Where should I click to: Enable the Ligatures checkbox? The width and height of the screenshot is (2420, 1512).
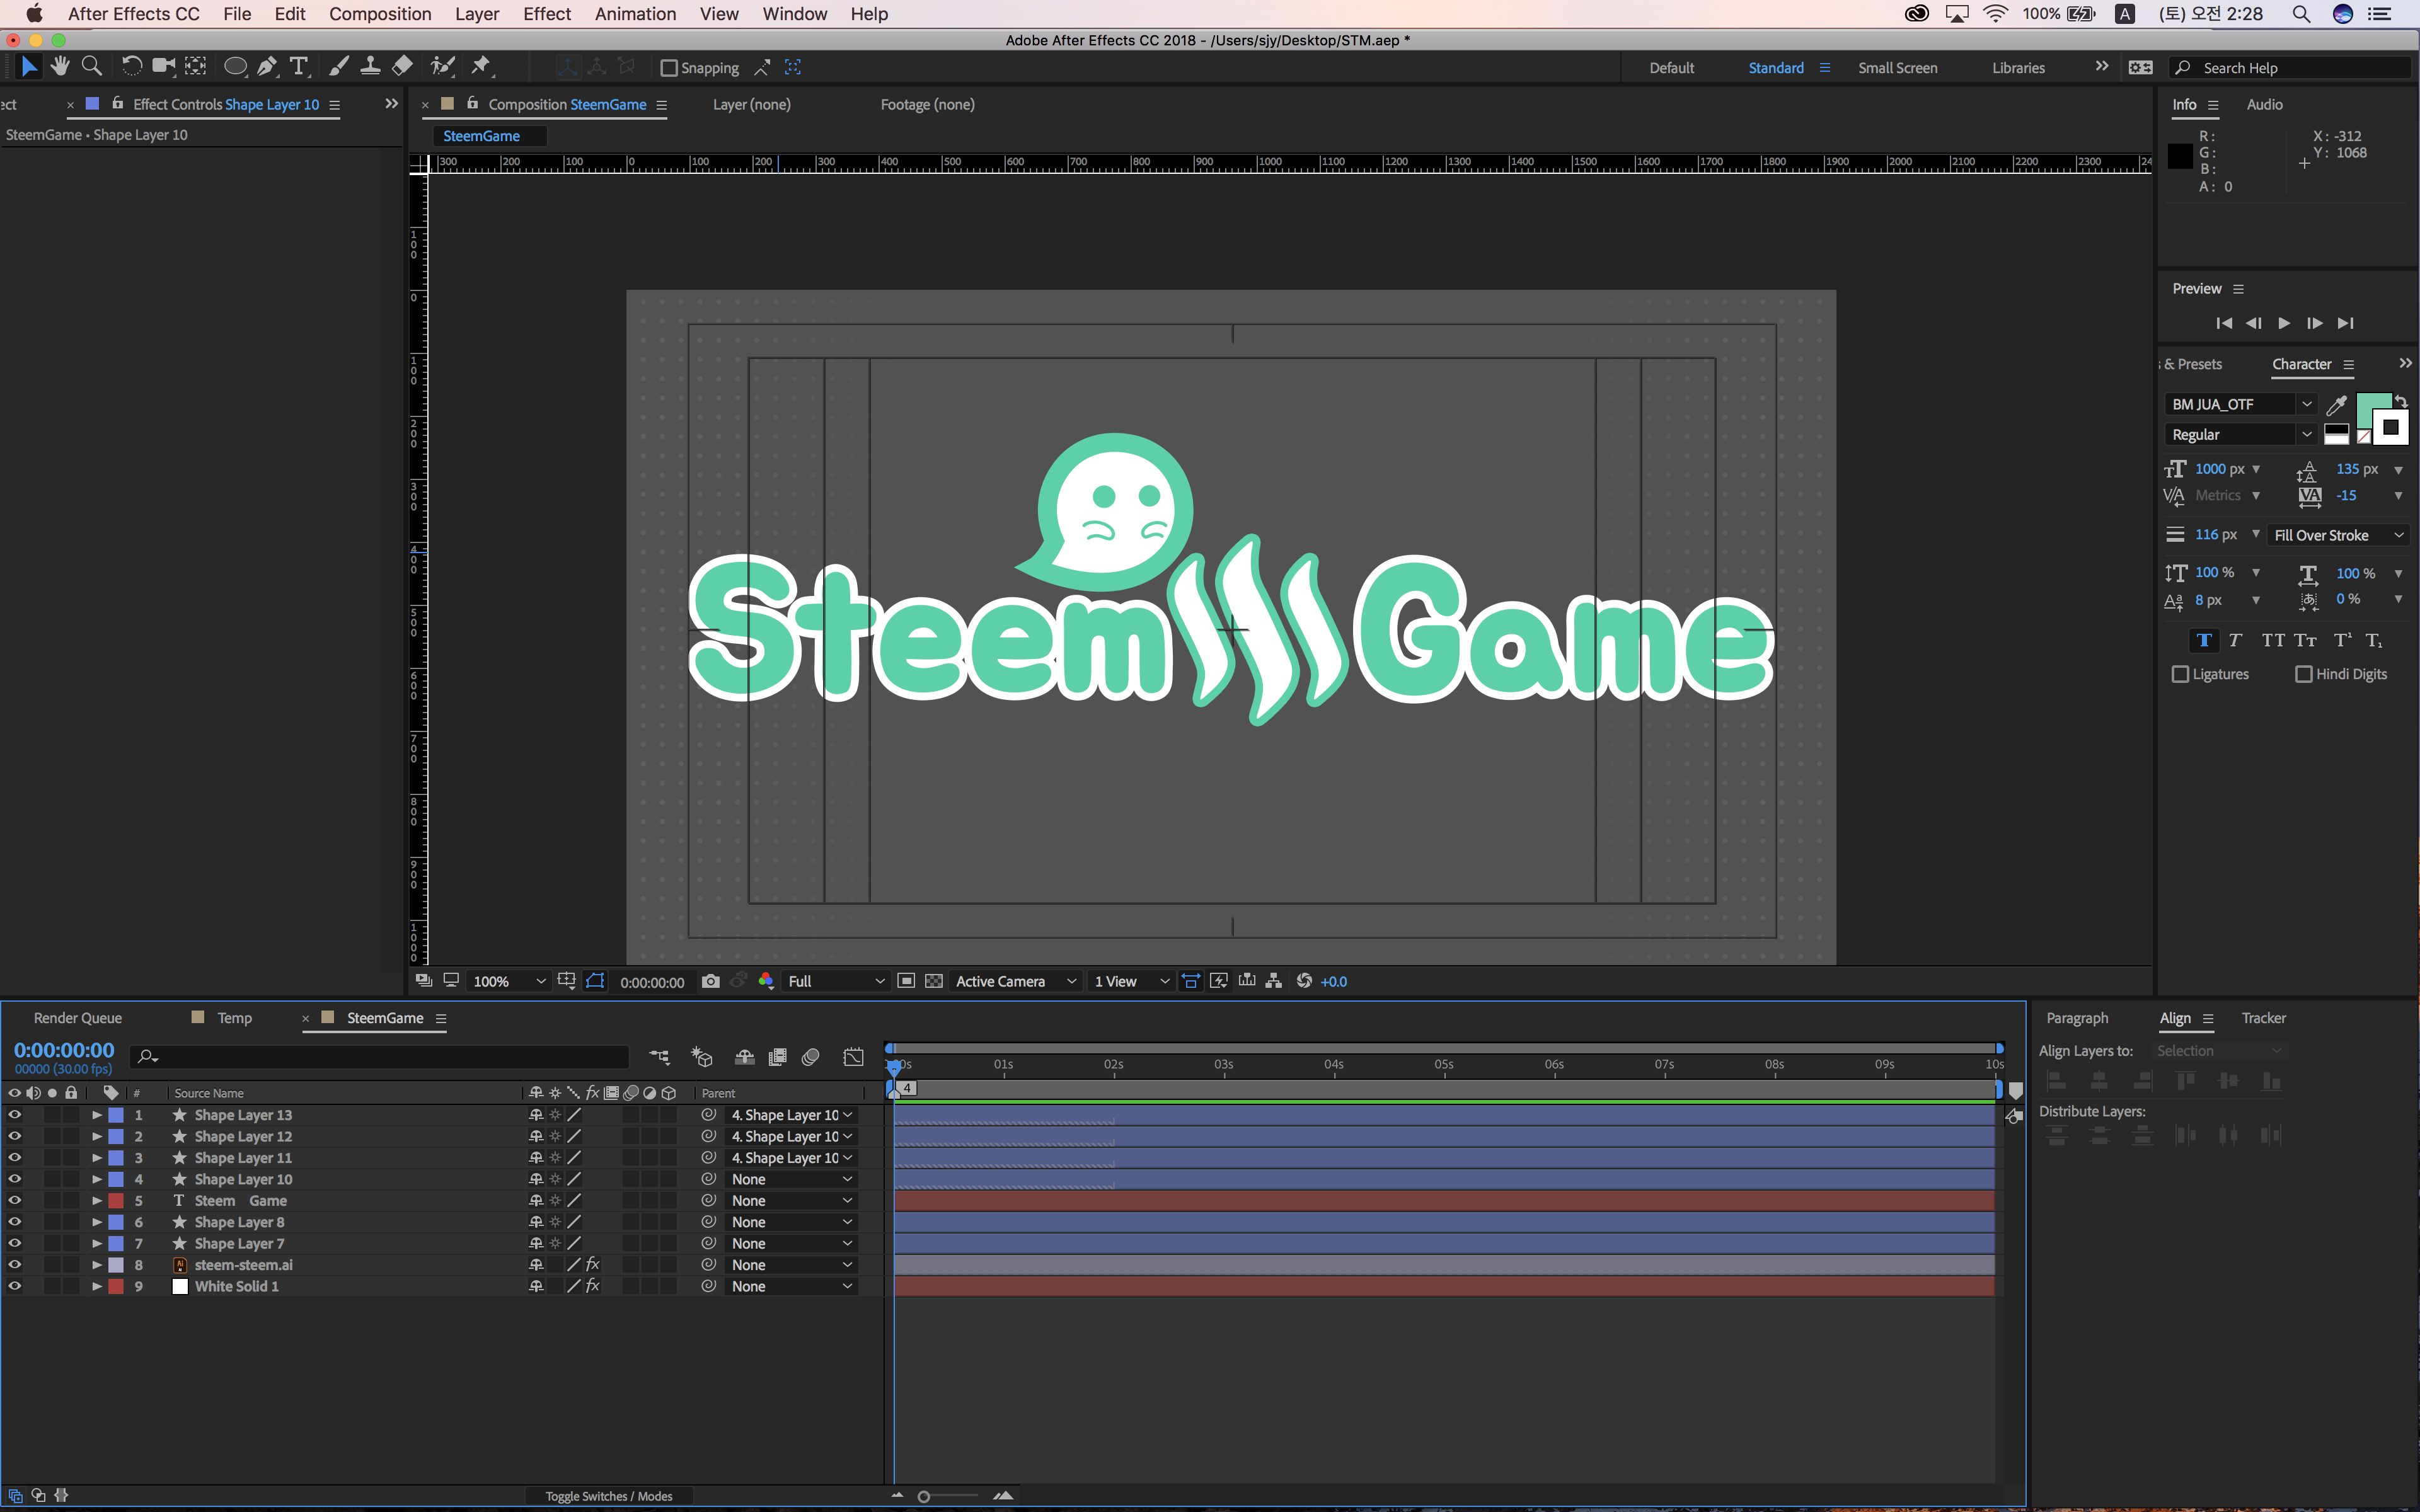[x=2180, y=674]
